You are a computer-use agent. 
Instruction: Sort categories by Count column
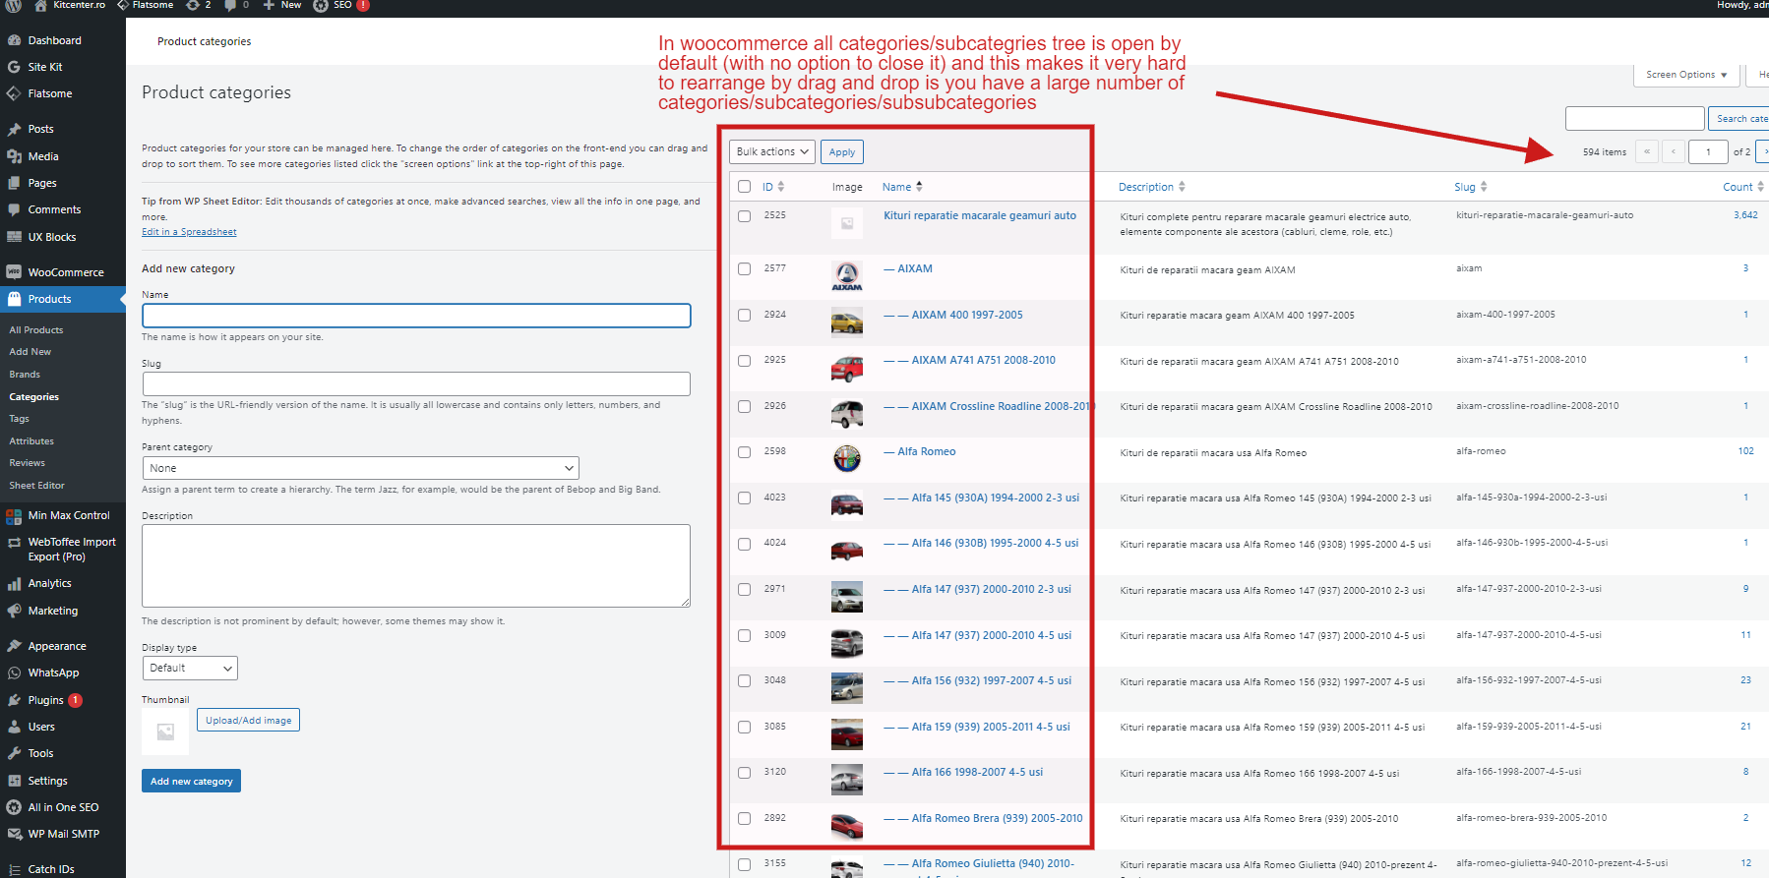pos(1743,187)
